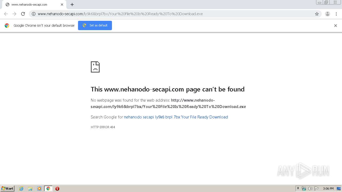Click the Chrome icon in the notification bar
The height and width of the screenshot is (192, 342).
(x=7, y=26)
